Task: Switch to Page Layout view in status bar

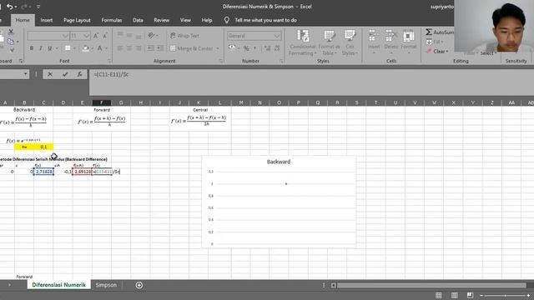Action: coord(454,295)
